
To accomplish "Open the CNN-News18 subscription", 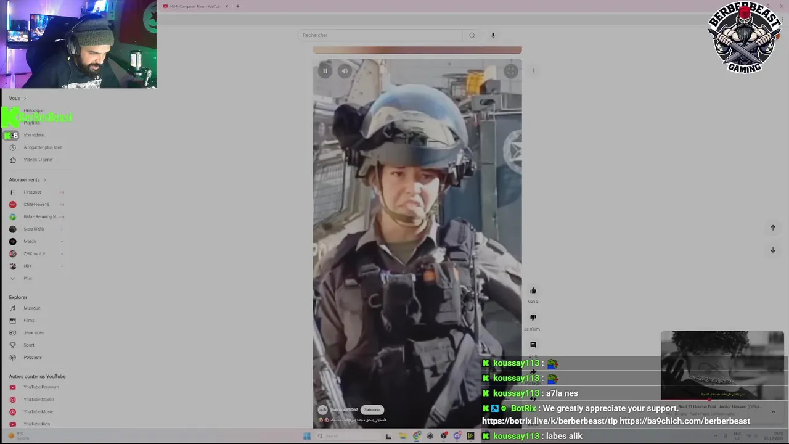I will 36,204.
